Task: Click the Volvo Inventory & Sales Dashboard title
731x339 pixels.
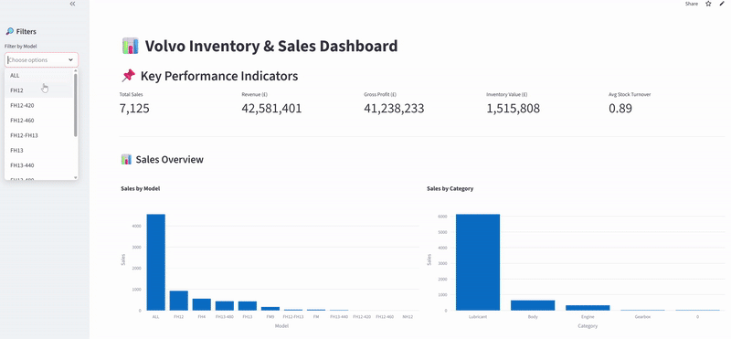Action: click(271, 47)
